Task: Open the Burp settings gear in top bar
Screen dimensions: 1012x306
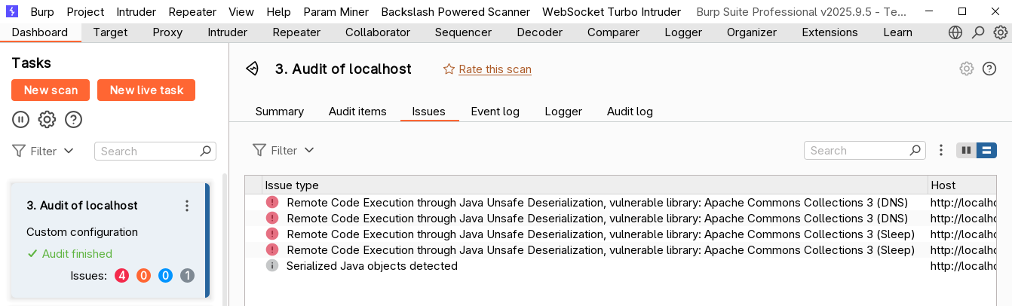Action: click(1000, 32)
